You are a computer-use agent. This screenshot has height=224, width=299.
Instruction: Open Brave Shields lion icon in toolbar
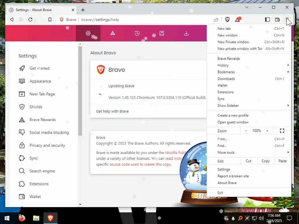click(227, 20)
